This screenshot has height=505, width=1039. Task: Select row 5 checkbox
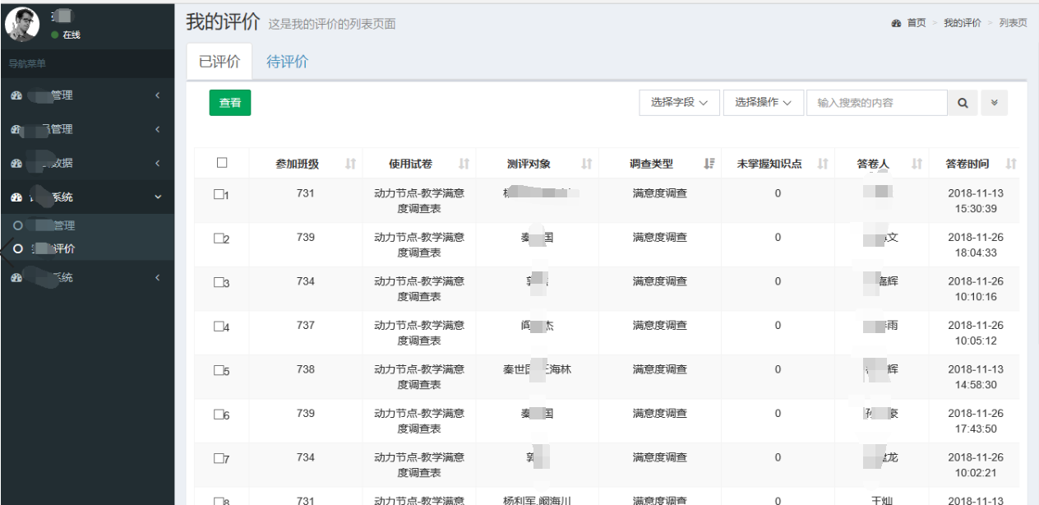(219, 370)
